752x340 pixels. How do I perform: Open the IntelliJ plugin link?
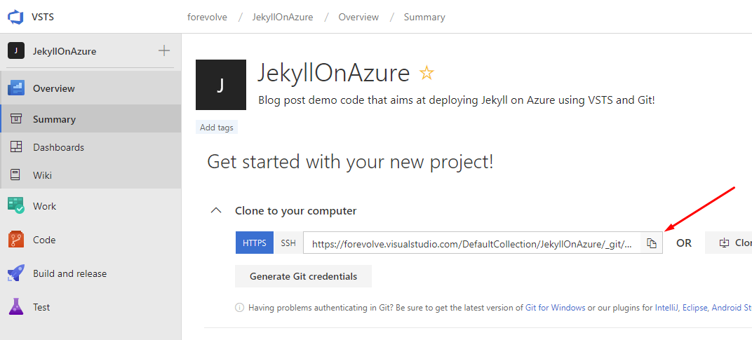(x=667, y=308)
